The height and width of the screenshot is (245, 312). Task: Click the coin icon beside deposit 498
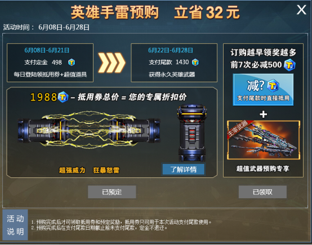72,63
